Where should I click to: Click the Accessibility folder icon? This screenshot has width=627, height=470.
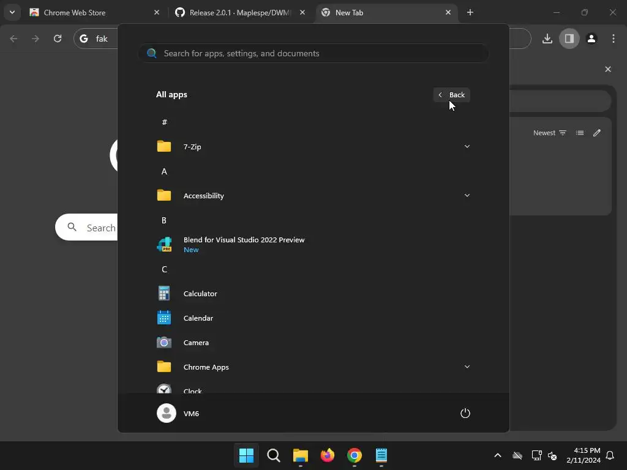click(164, 195)
